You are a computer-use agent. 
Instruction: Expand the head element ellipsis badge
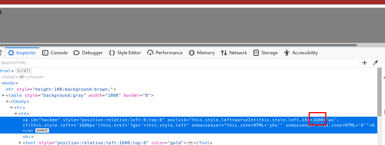(21, 77)
